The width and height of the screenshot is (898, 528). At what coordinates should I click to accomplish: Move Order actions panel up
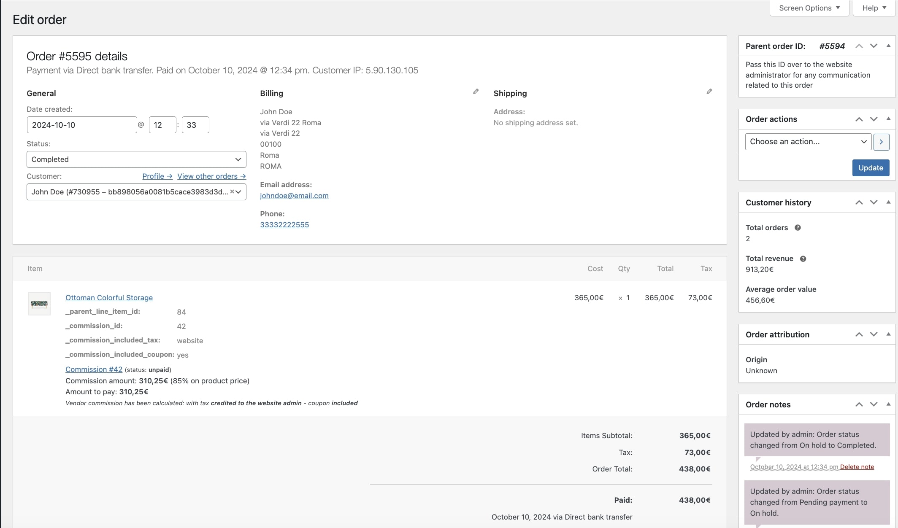[x=859, y=119]
